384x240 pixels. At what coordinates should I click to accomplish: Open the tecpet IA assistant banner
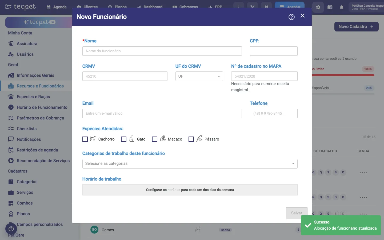tap(39, 22)
